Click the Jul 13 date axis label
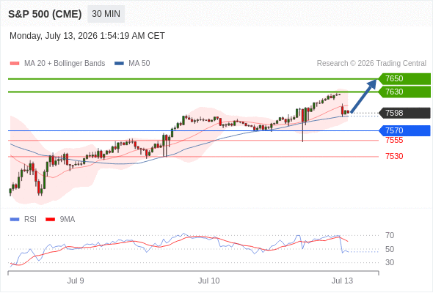Image resolution: width=433 pixels, height=293 pixels. pos(342,281)
